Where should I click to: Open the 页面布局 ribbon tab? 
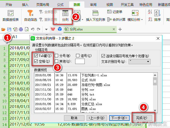42,5
